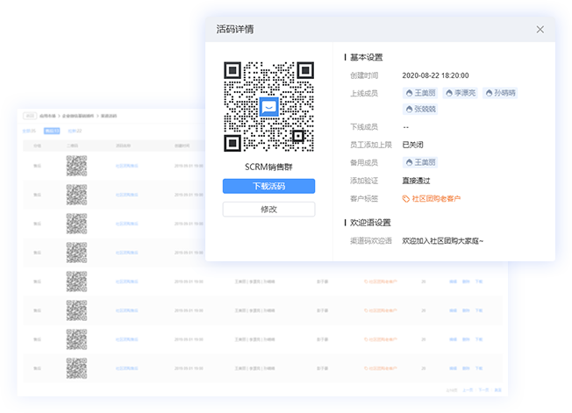Click the welcome text 欢迎加入社区团购大家庭~

tap(442, 241)
